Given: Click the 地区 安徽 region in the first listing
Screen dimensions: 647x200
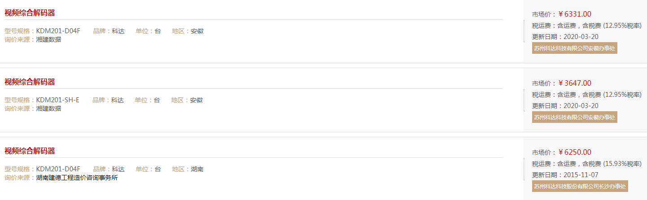Looking at the screenshot, I should point(197,31).
